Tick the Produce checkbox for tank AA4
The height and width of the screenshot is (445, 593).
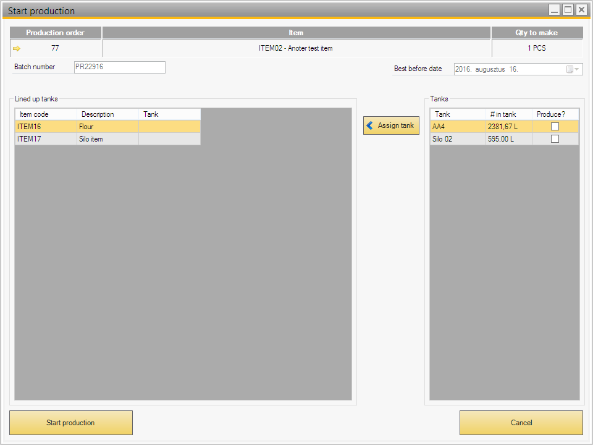[555, 126]
